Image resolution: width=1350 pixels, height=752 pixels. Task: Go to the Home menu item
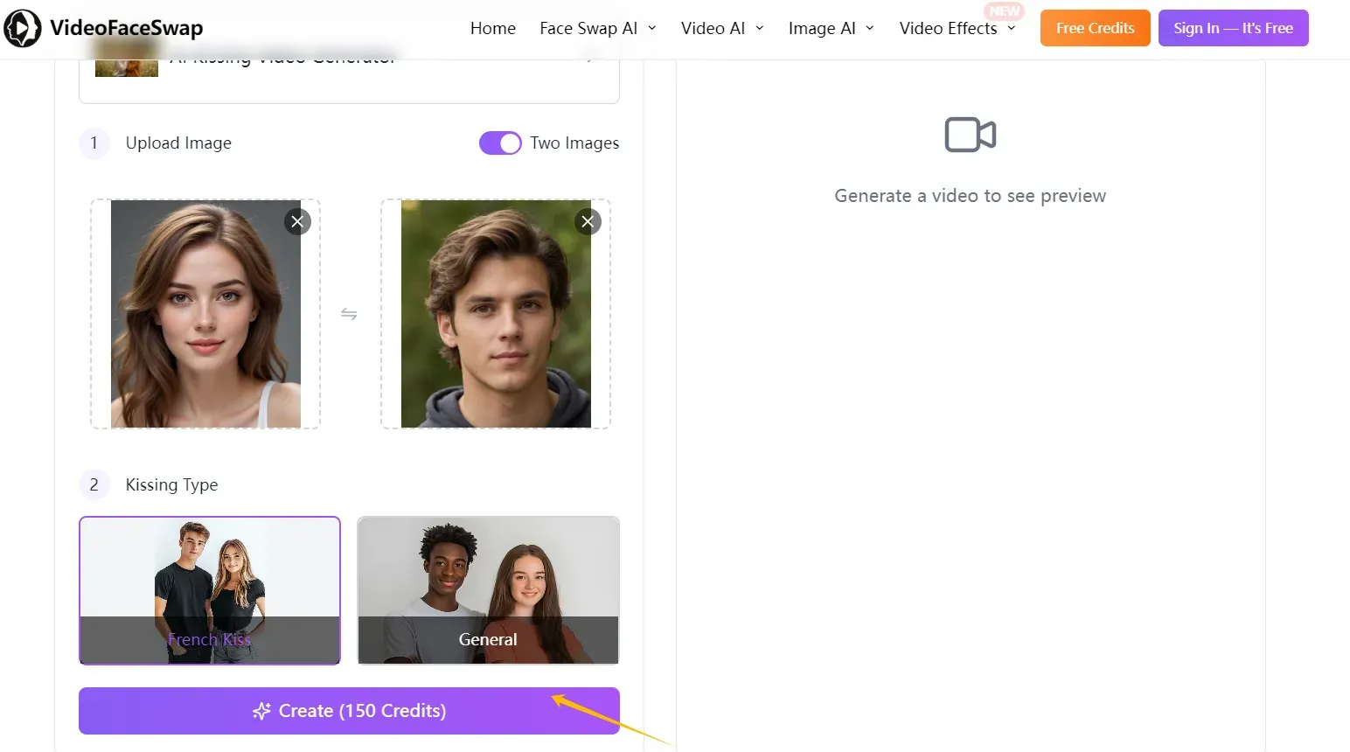492,28
